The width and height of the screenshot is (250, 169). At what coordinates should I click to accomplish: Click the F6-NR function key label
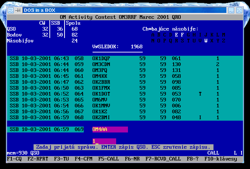tap(132, 159)
